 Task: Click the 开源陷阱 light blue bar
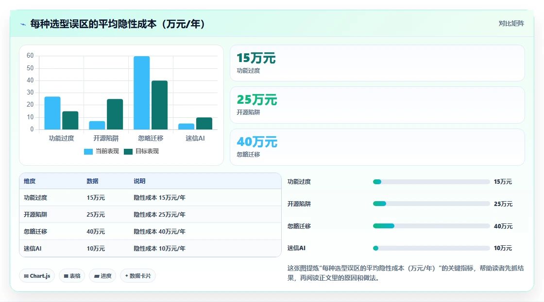coord(97,125)
